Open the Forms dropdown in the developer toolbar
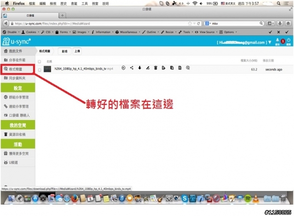 63,32
